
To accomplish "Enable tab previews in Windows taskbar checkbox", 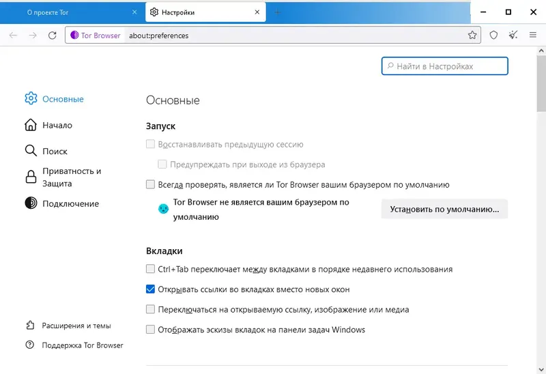I will 150,330.
